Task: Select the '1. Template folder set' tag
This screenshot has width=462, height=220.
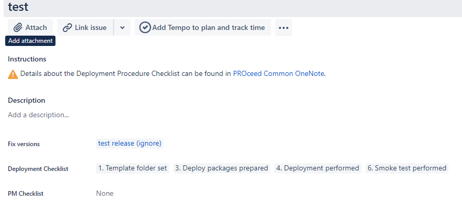Action: (x=133, y=168)
